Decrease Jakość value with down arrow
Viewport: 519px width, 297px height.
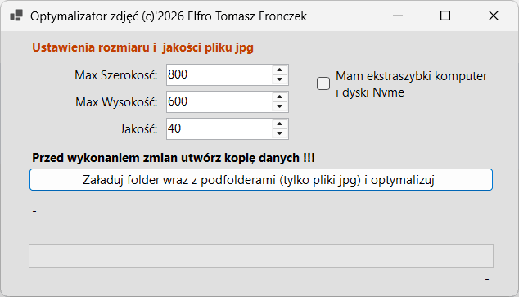click(x=280, y=133)
